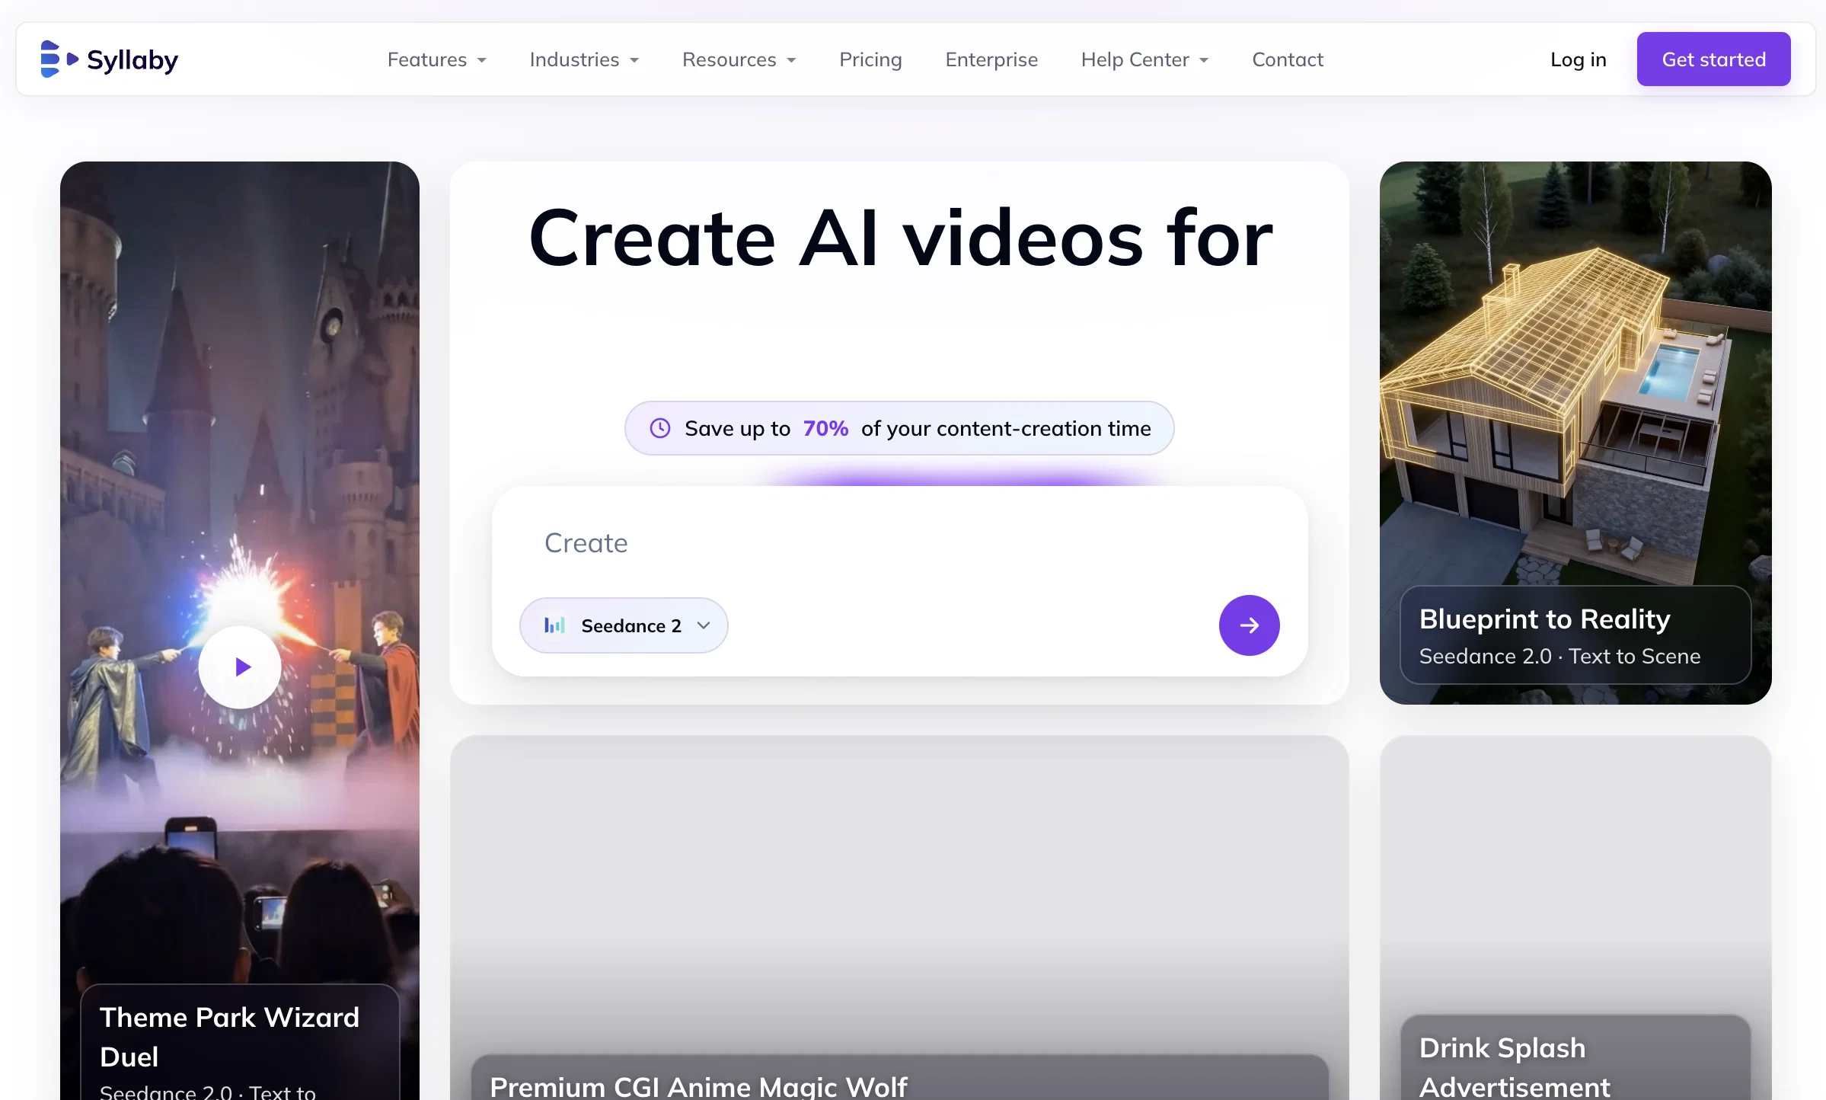Screen dimensions: 1826x1100
Task: Open the Contact page
Action: 1288,59
